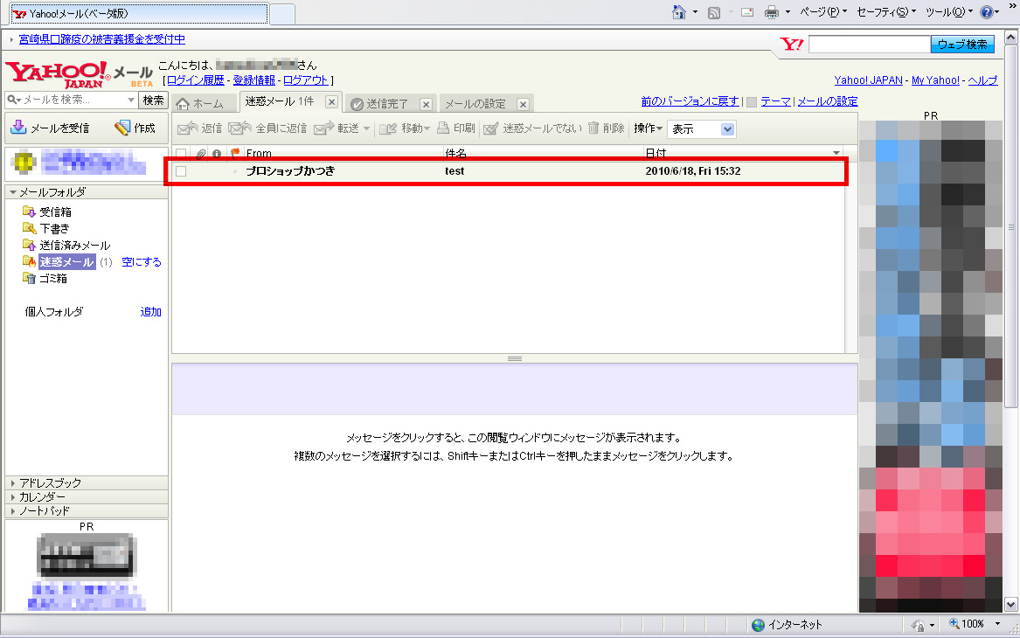Click the Yahoo! JAPAN Mail logo
The image size is (1020, 638).
78,74
